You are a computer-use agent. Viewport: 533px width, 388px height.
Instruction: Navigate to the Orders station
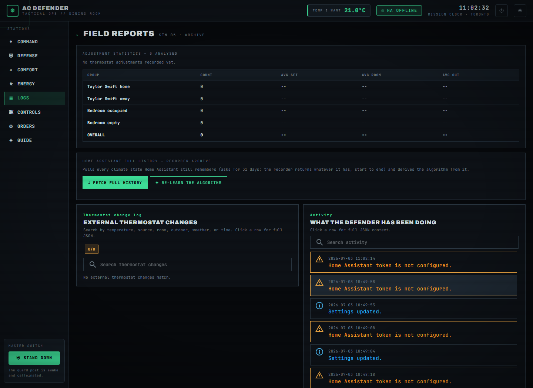click(x=34, y=126)
